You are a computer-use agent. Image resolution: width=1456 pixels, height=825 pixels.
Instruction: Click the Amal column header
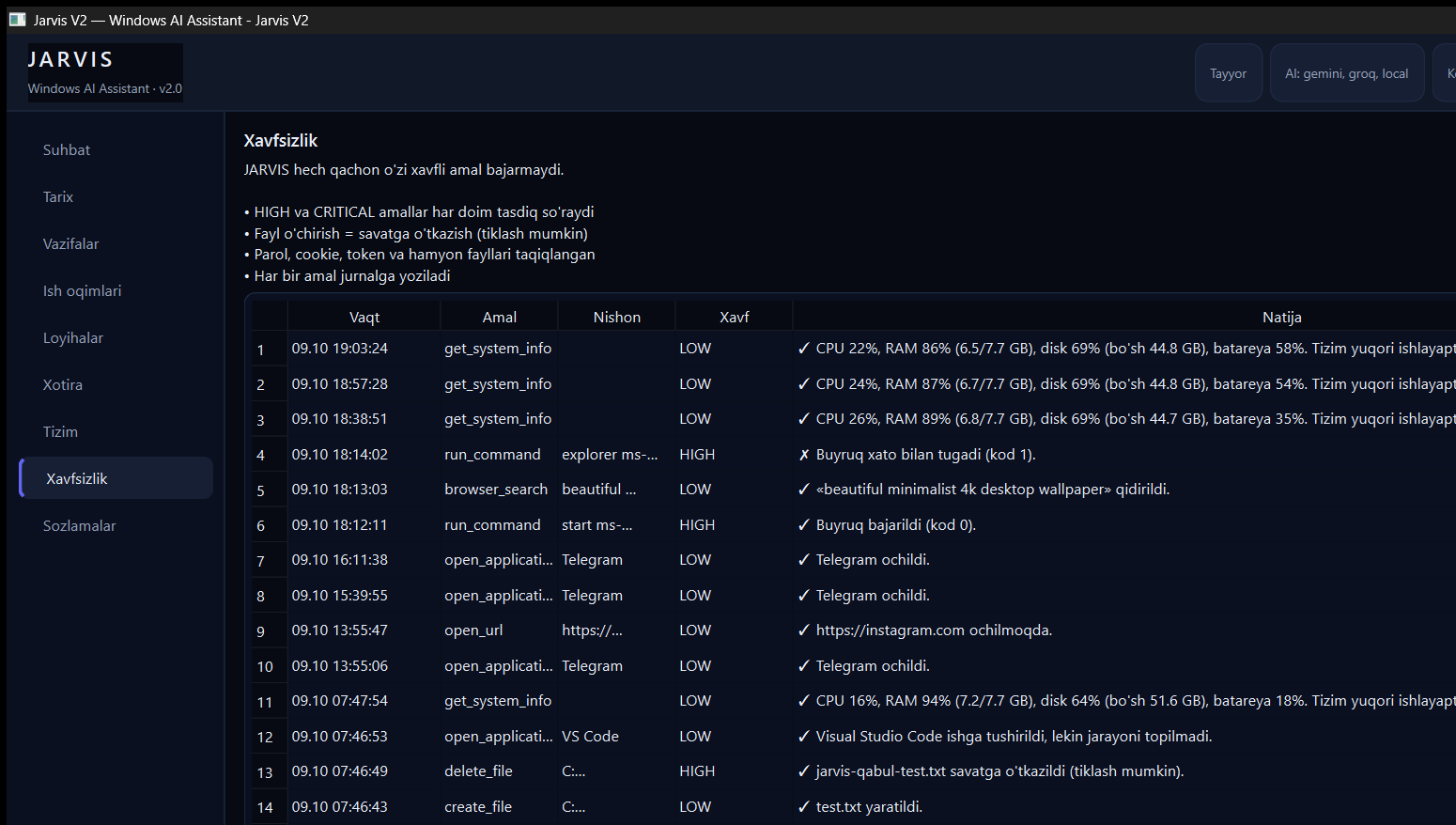[500, 317]
